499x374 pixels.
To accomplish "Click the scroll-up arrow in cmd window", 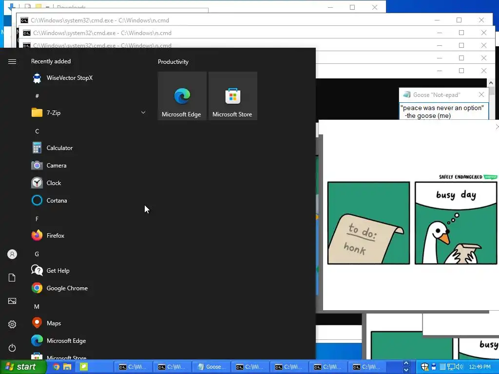I will coord(491,83).
